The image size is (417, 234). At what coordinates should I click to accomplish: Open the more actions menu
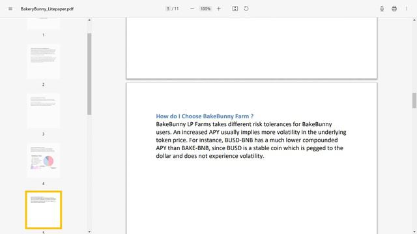(x=407, y=8)
